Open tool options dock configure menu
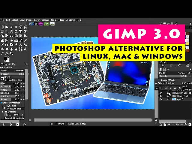The width and height of the screenshot is (192, 144). (x=27, y=64)
